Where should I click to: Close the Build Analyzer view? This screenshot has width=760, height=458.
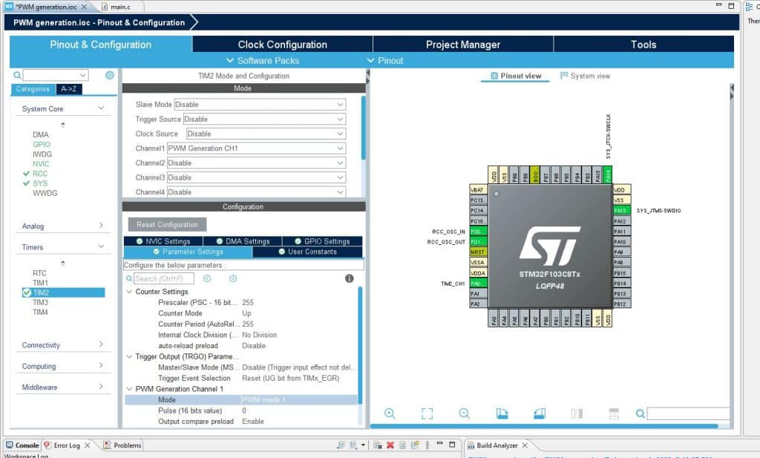tap(525, 445)
